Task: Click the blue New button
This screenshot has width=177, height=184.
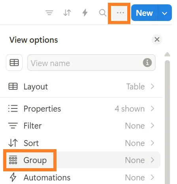Action: point(144,13)
